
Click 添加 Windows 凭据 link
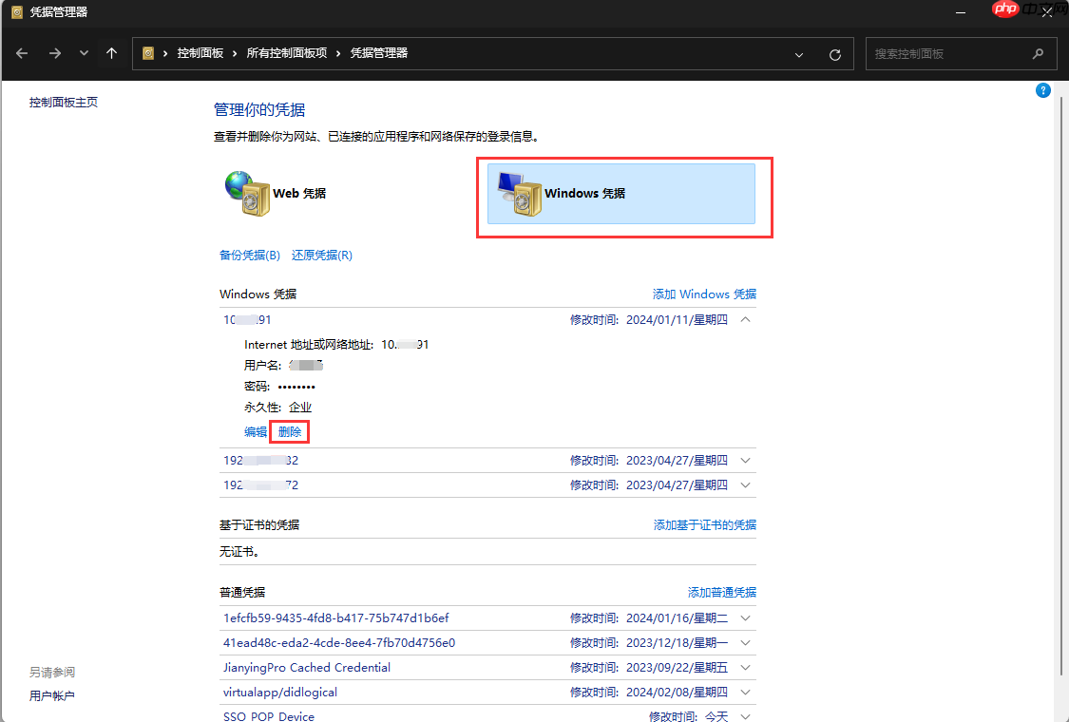point(704,294)
